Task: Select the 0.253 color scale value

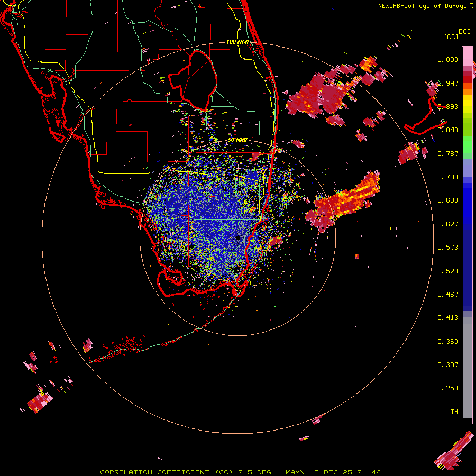Action: [x=448, y=388]
